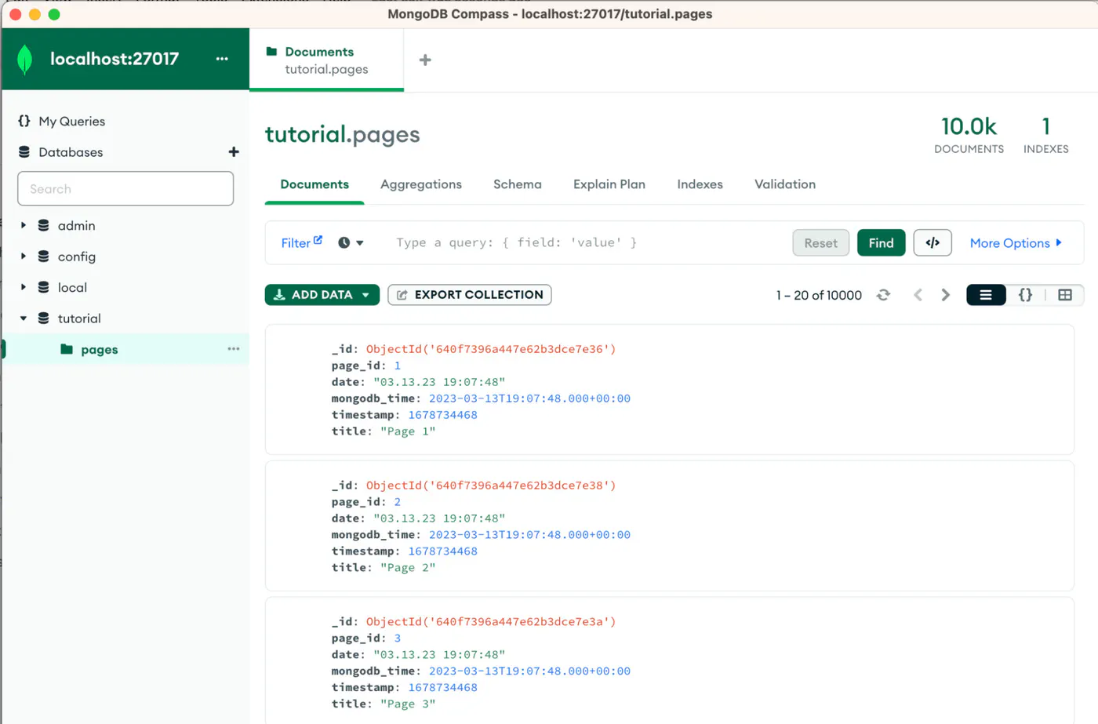Go to previous page of documents
This screenshot has width=1098, height=724.
(x=918, y=295)
